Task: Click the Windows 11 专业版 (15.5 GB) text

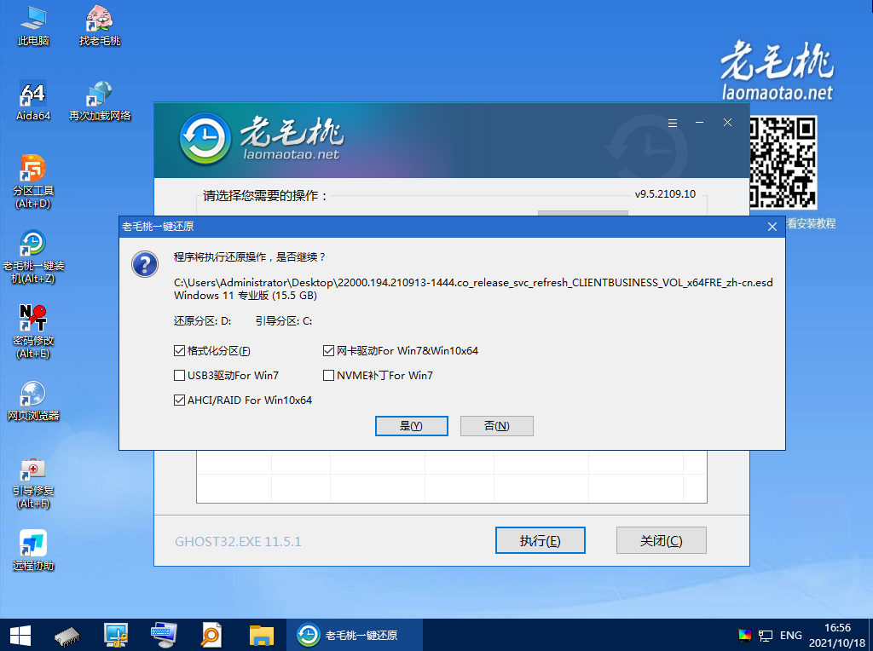Action: (246, 296)
